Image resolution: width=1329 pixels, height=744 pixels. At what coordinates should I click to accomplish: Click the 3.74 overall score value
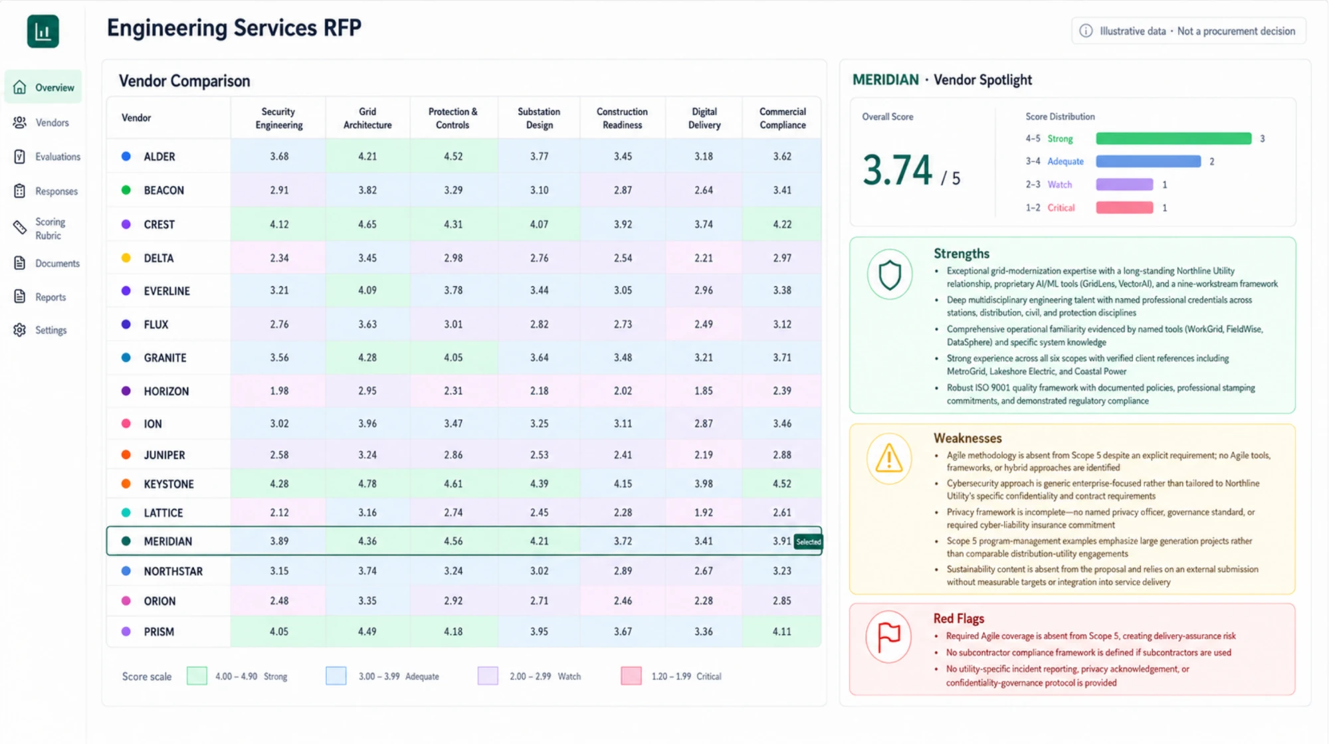coord(897,170)
